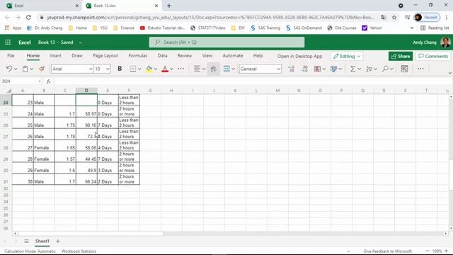
Task: Open a new browser tab
Action: (x=169, y=6)
